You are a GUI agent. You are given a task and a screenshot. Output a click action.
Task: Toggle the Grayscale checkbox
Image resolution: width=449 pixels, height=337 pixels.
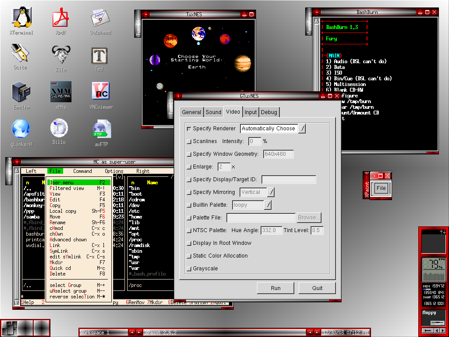point(189,269)
